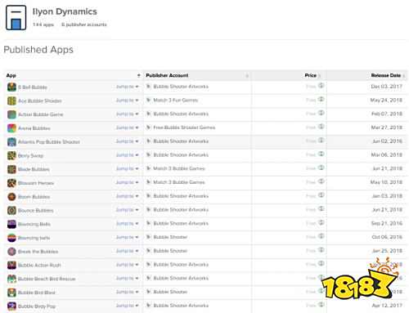Open the Bubble Beach Bird Rescue app icon
The width and height of the screenshot is (409, 313).
click(x=11, y=279)
